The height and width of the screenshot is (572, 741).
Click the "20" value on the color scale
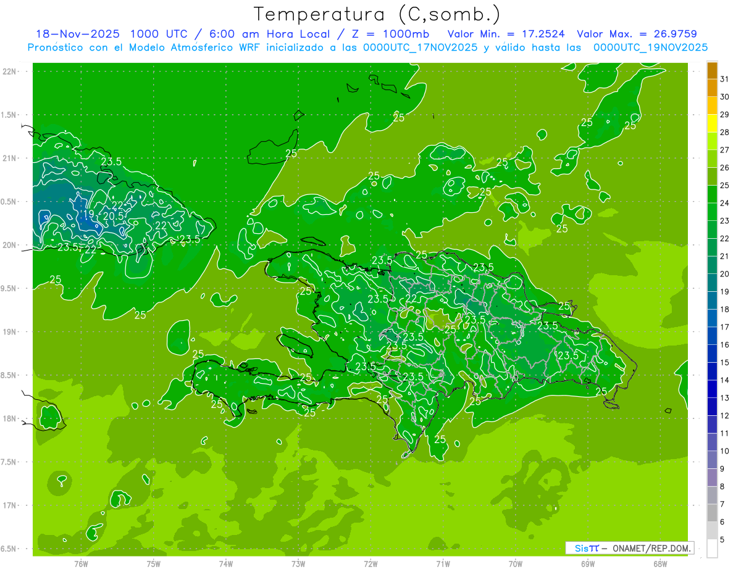[724, 274]
